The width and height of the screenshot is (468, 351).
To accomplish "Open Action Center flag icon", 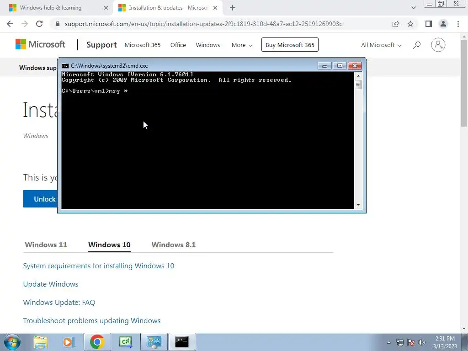I will click(x=411, y=342).
